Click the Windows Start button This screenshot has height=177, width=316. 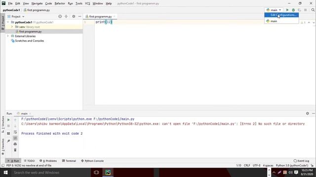5,173
